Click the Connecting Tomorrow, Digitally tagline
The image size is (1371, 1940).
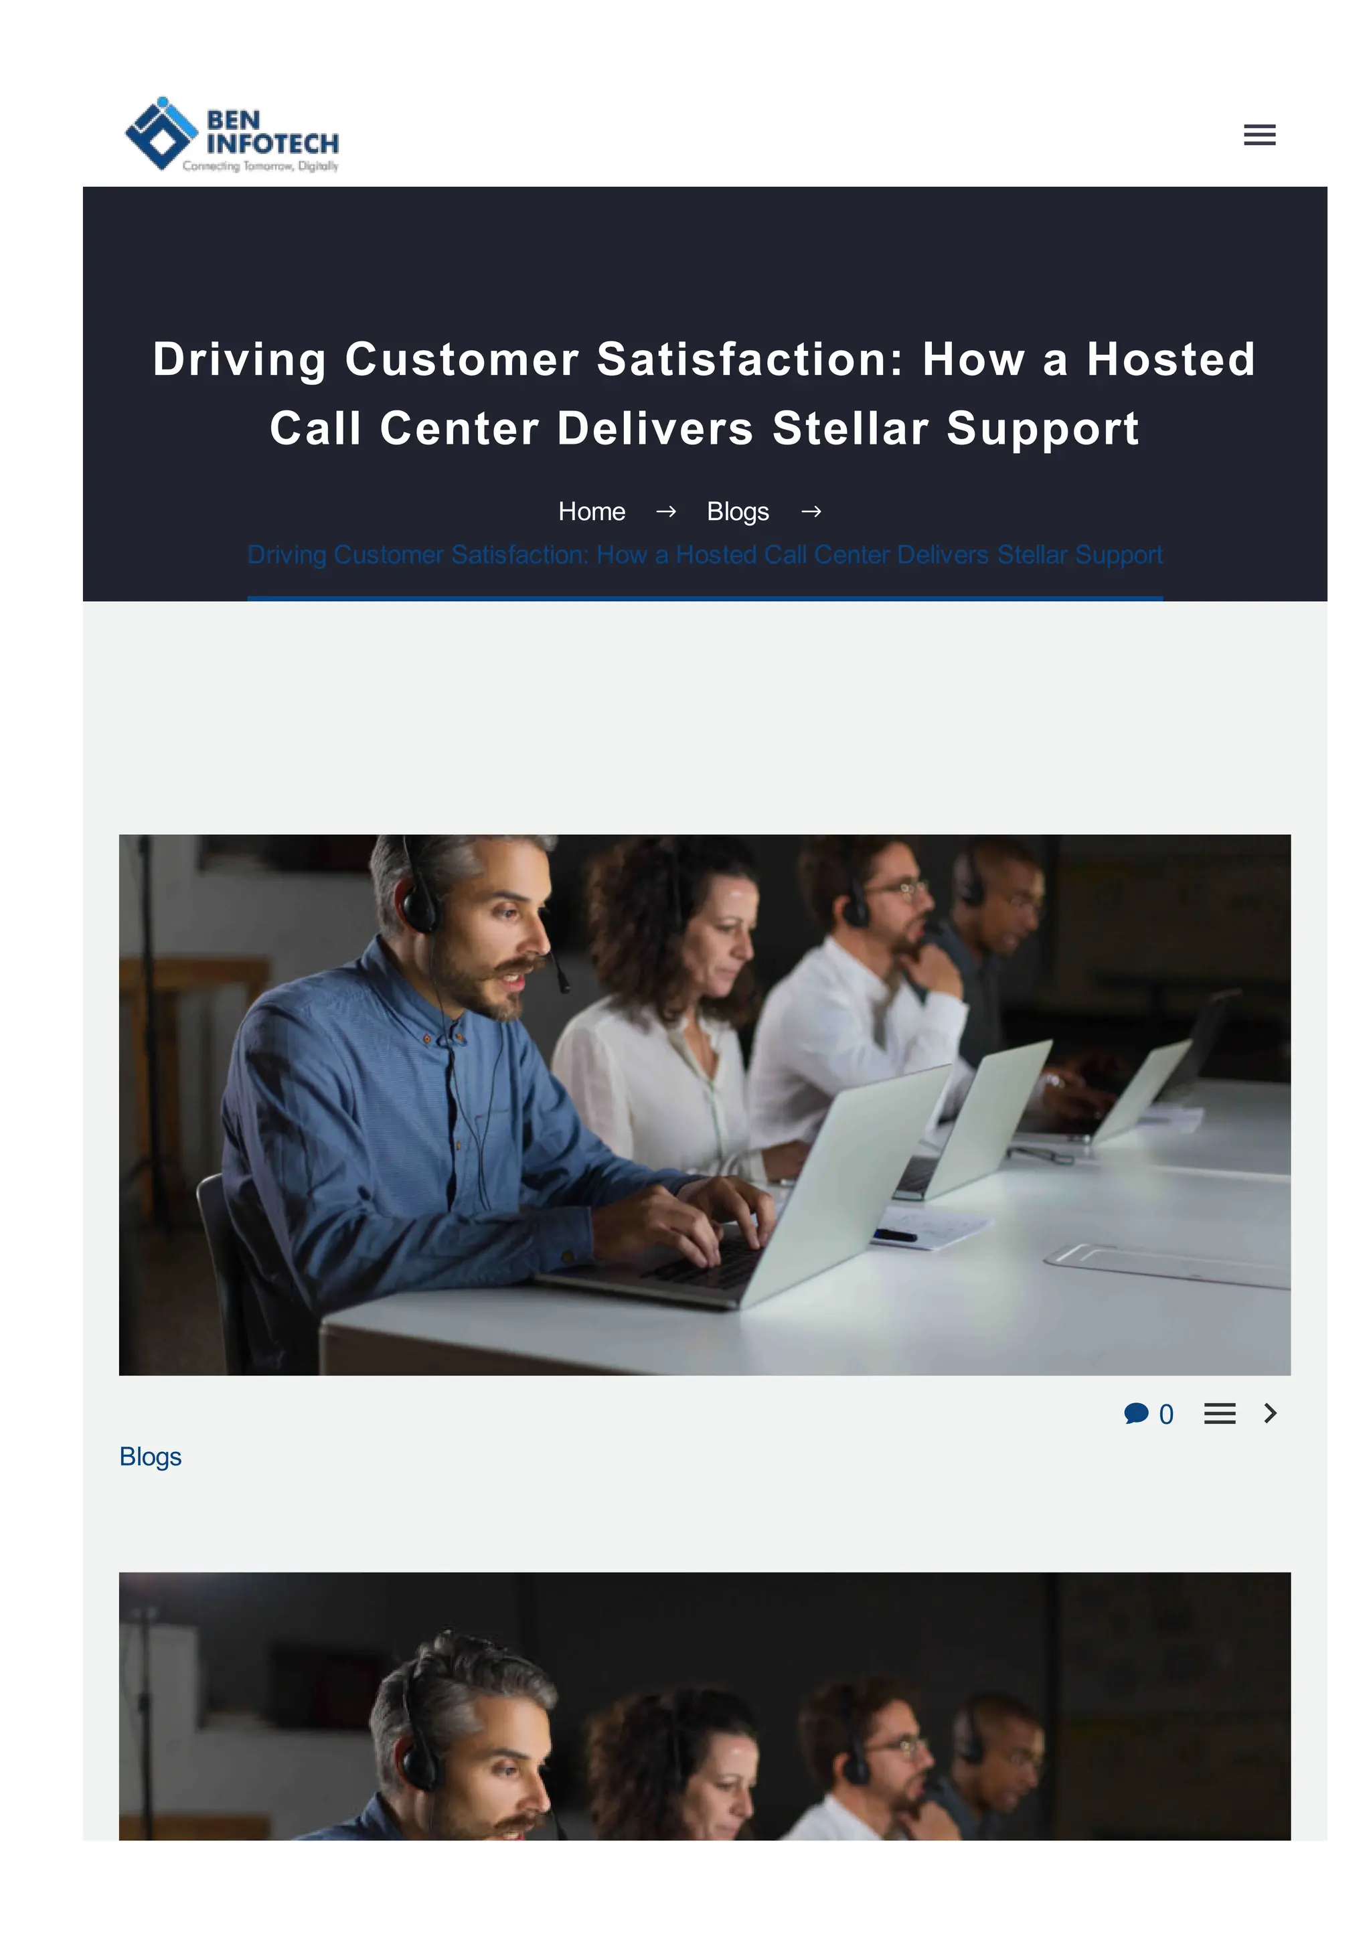click(x=260, y=165)
